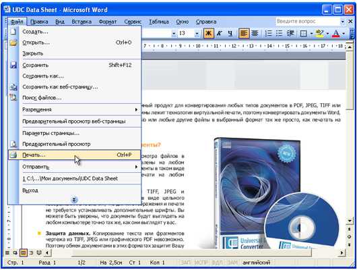The image size is (357, 270).
Task: Click the new document icon beside Создать
Action: click(13, 32)
